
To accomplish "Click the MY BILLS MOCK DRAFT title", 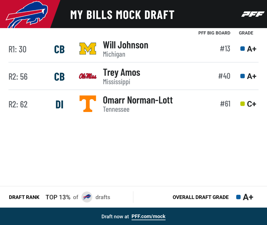I will (x=122, y=15).
